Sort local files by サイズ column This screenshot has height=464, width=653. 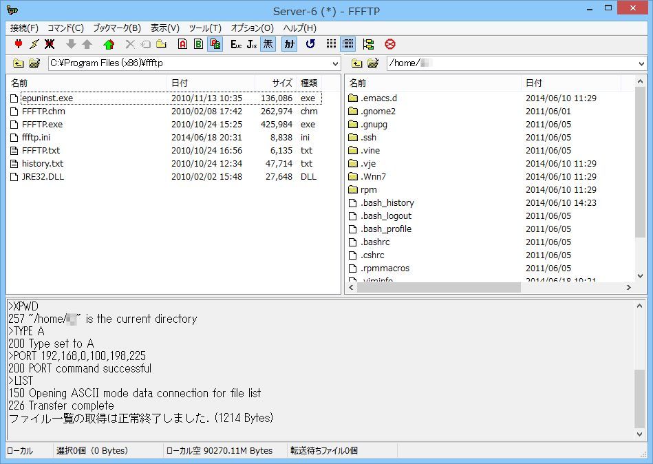275,83
